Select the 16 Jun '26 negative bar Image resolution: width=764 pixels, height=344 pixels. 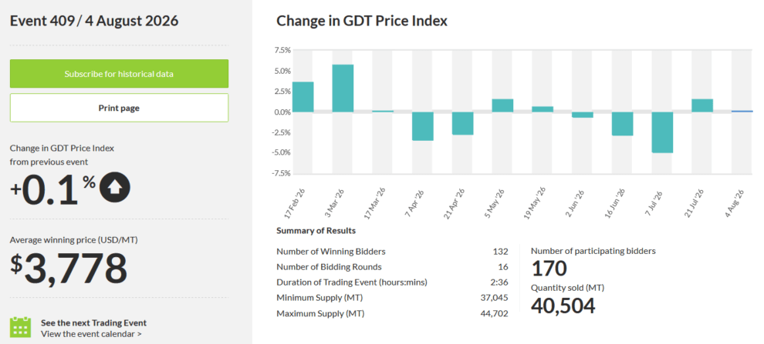pos(623,124)
